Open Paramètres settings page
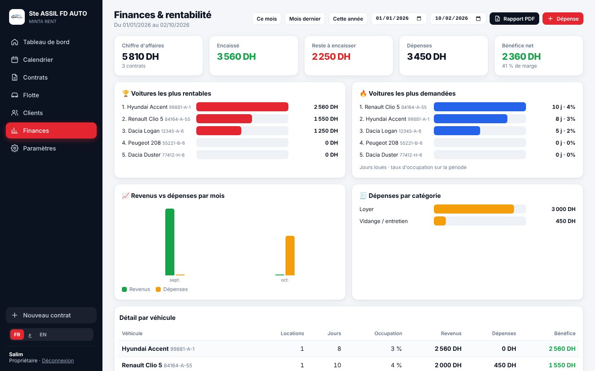Image resolution: width=595 pixels, height=371 pixels. [51, 148]
